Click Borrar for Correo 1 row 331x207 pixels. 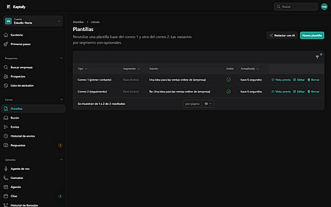(x=313, y=80)
